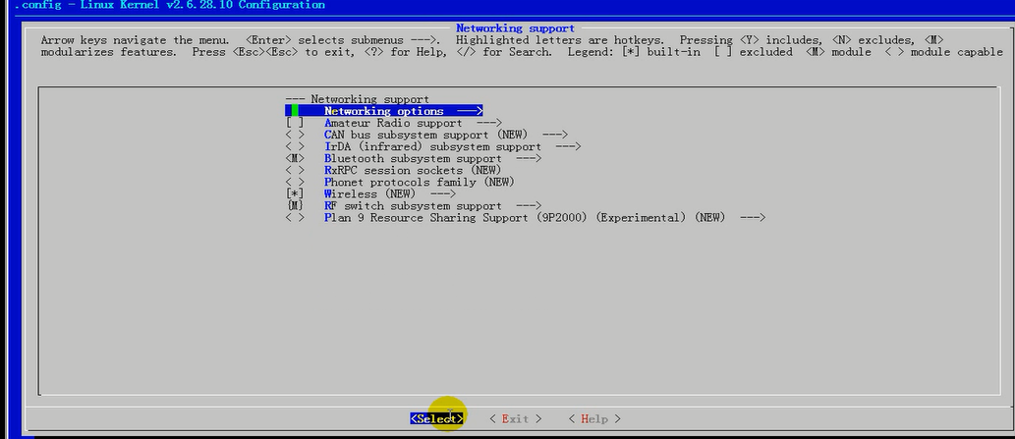This screenshot has width=1015, height=439.
Task: Expand arrow after Networking options
Action: coord(470,111)
